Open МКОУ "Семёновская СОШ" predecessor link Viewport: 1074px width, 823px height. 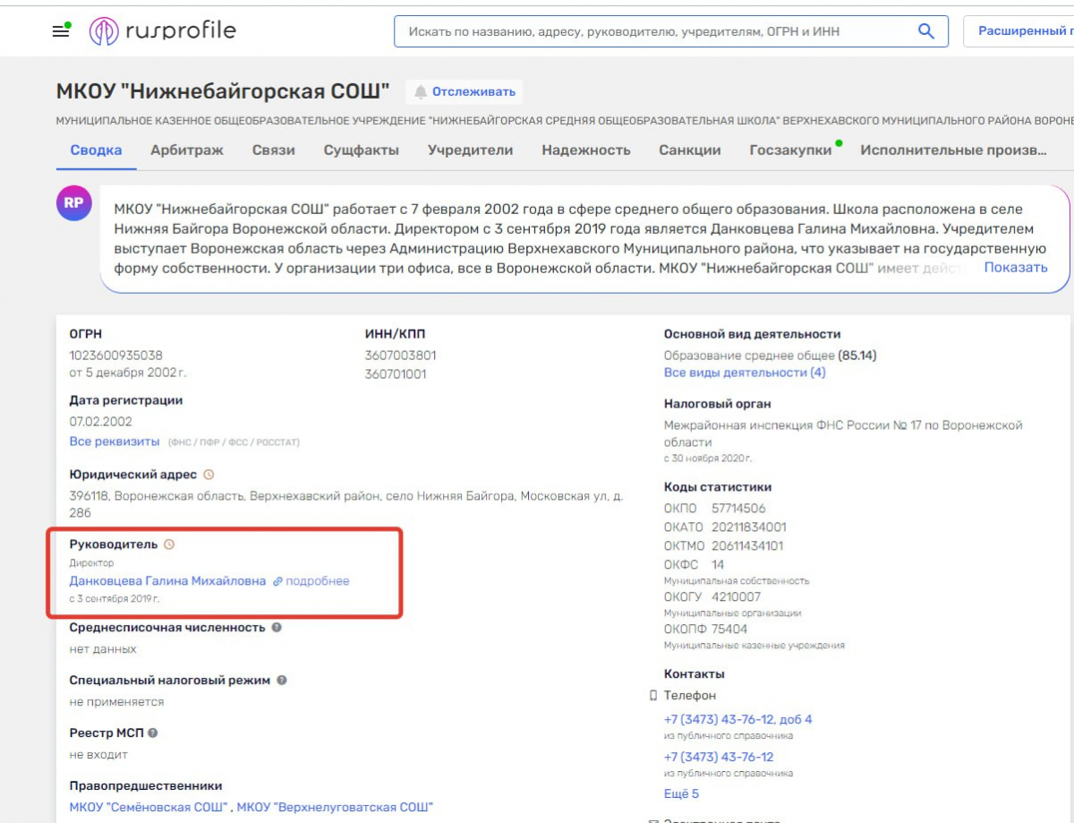click(x=149, y=808)
